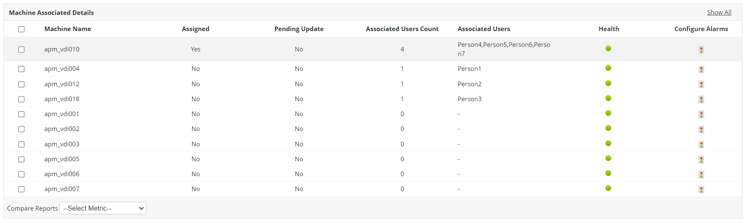Configure alarms for apm_vdi012 machine

coord(701,85)
